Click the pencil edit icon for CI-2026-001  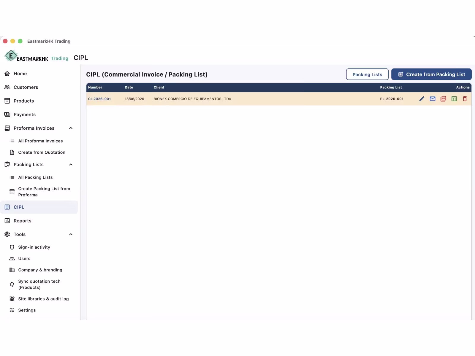click(x=422, y=99)
